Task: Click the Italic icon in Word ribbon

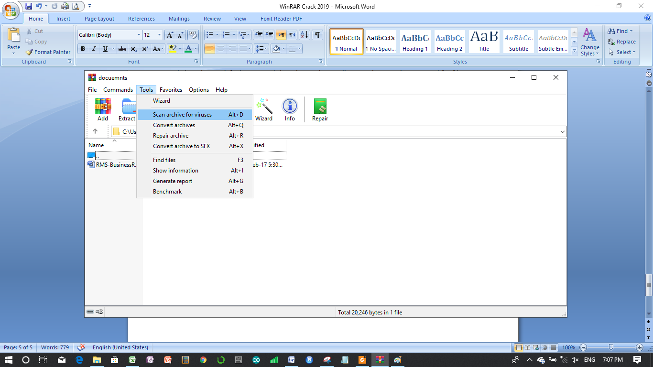Action: click(94, 49)
